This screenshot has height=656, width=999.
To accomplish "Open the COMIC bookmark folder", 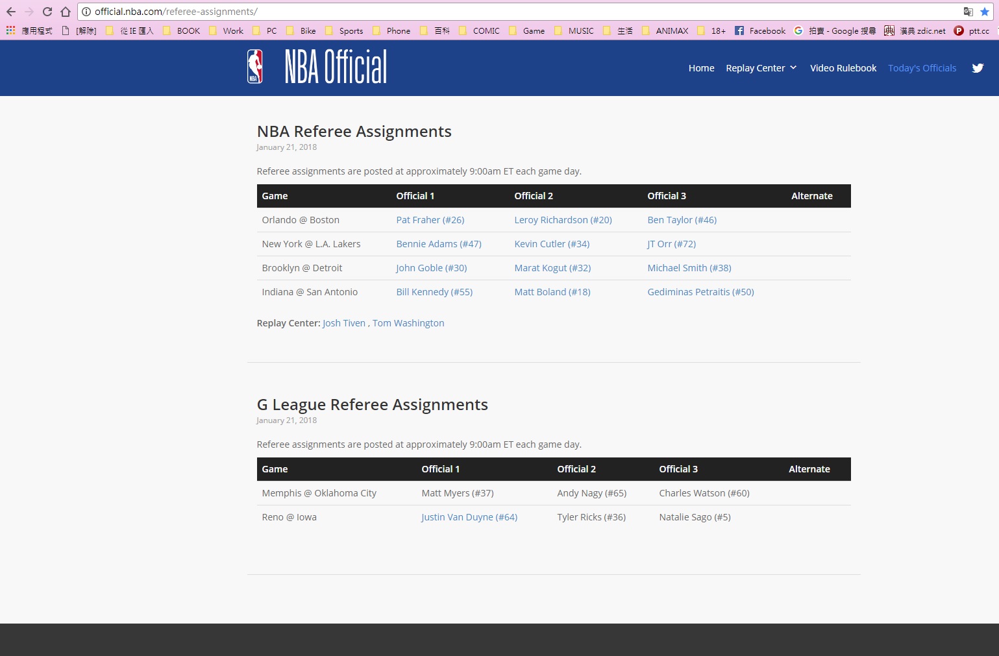I will coord(479,30).
